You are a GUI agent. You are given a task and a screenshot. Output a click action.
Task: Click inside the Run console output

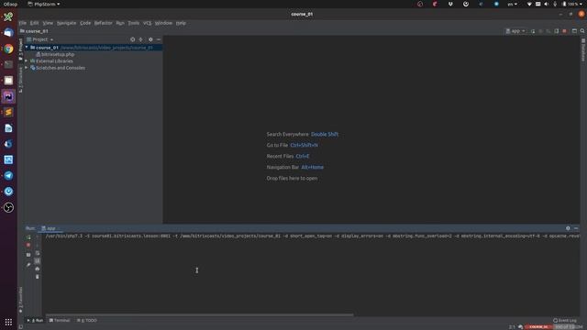(x=311, y=275)
